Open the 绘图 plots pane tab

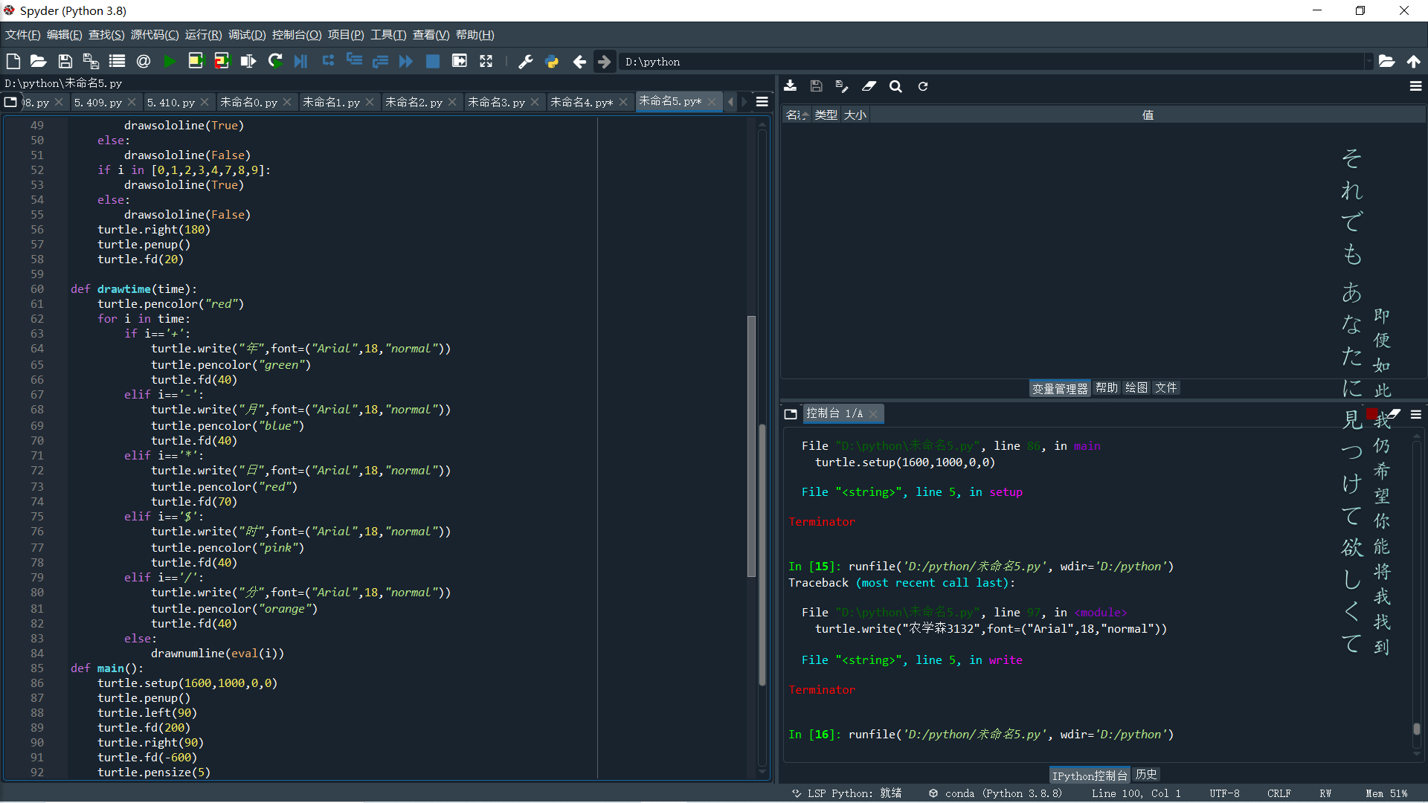click(1136, 388)
